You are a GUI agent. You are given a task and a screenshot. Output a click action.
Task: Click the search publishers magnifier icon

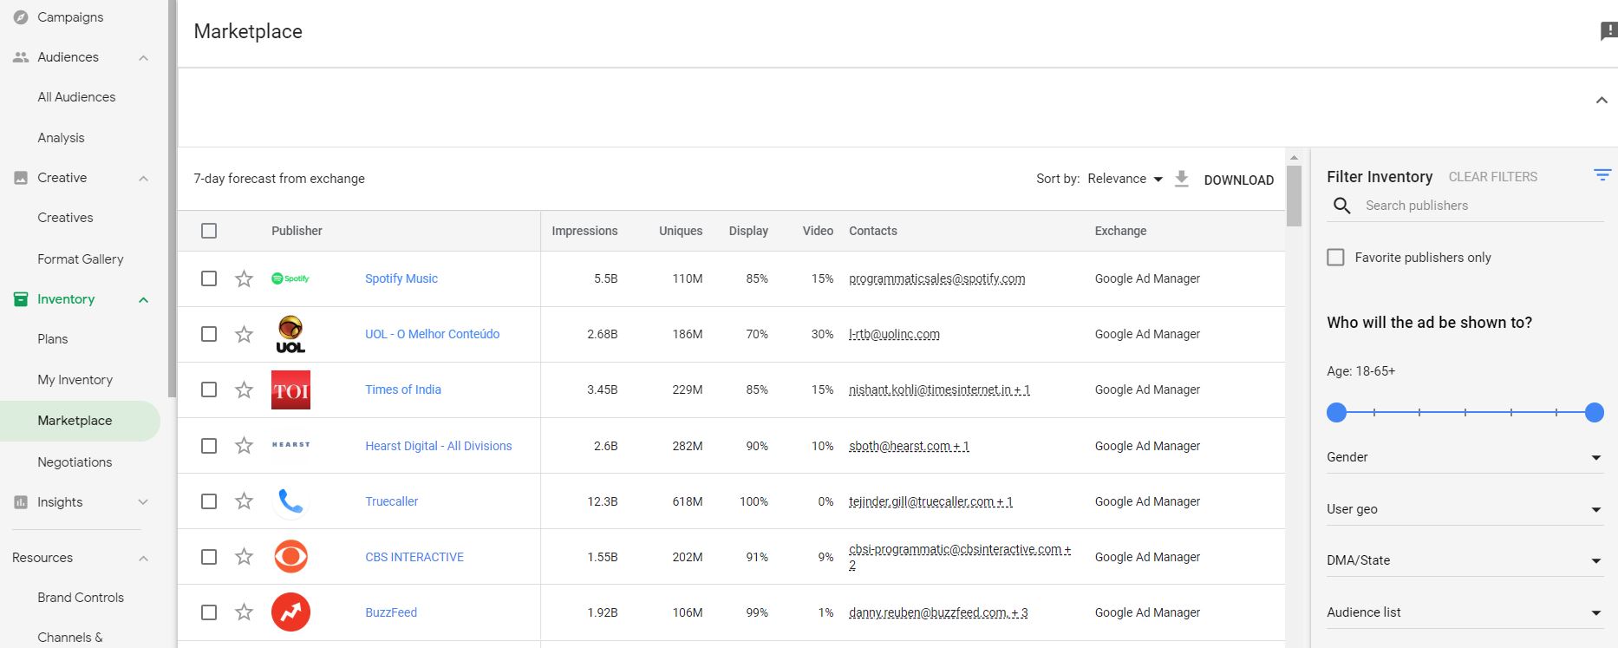pyautogui.click(x=1341, y=206)
